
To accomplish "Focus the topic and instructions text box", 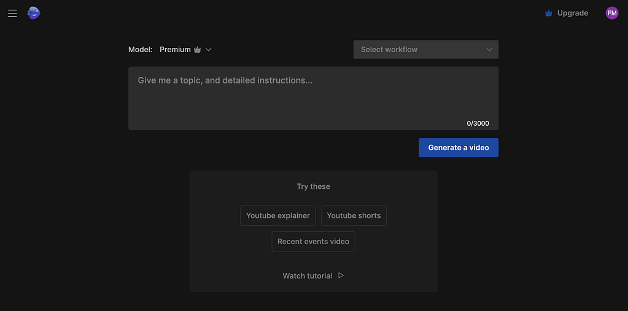I will tap(313, 95).
